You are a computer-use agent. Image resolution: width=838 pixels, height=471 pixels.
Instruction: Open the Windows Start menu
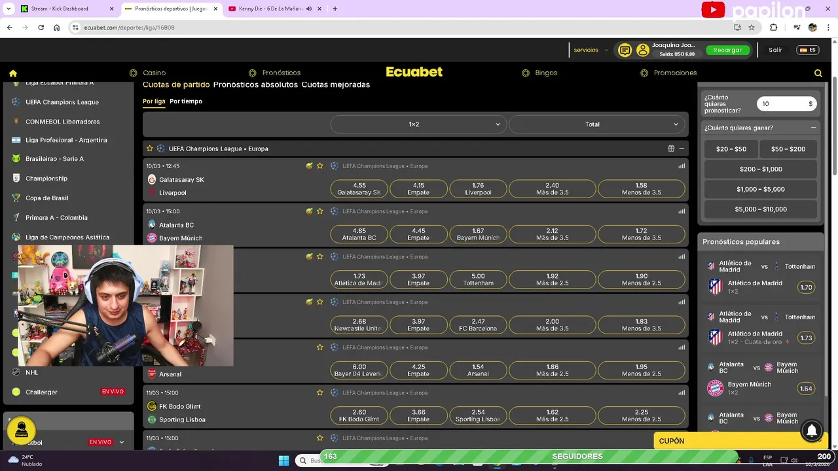pos(283,461)
